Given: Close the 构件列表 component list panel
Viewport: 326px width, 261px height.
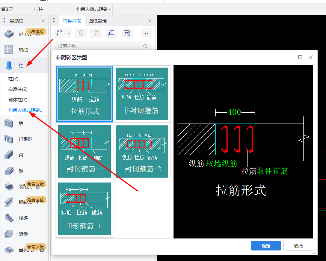Looking at the screenshot, I should (x=150, y=21).
